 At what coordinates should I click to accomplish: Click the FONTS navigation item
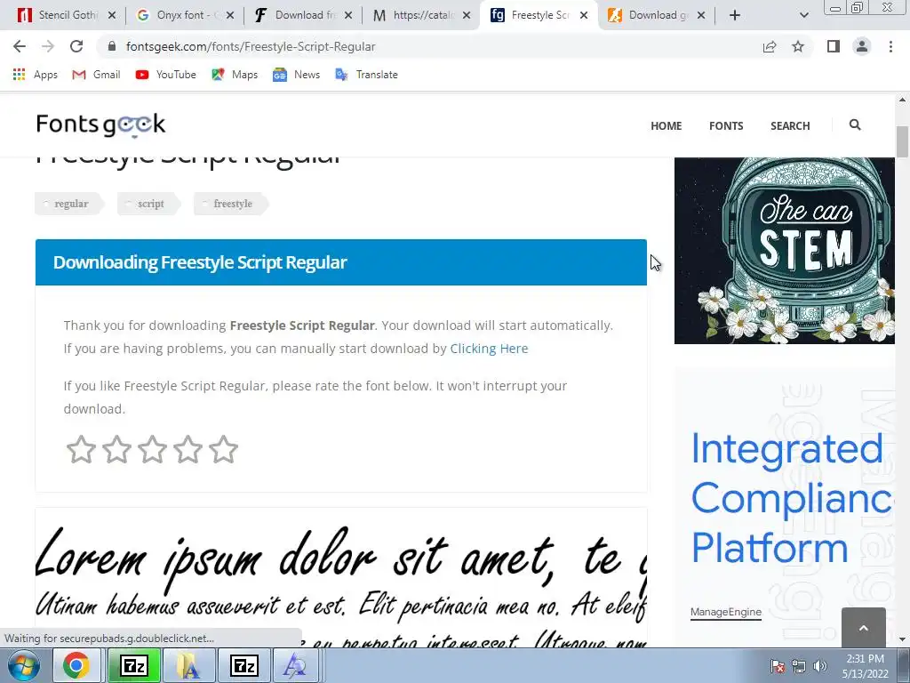point(726,125)
